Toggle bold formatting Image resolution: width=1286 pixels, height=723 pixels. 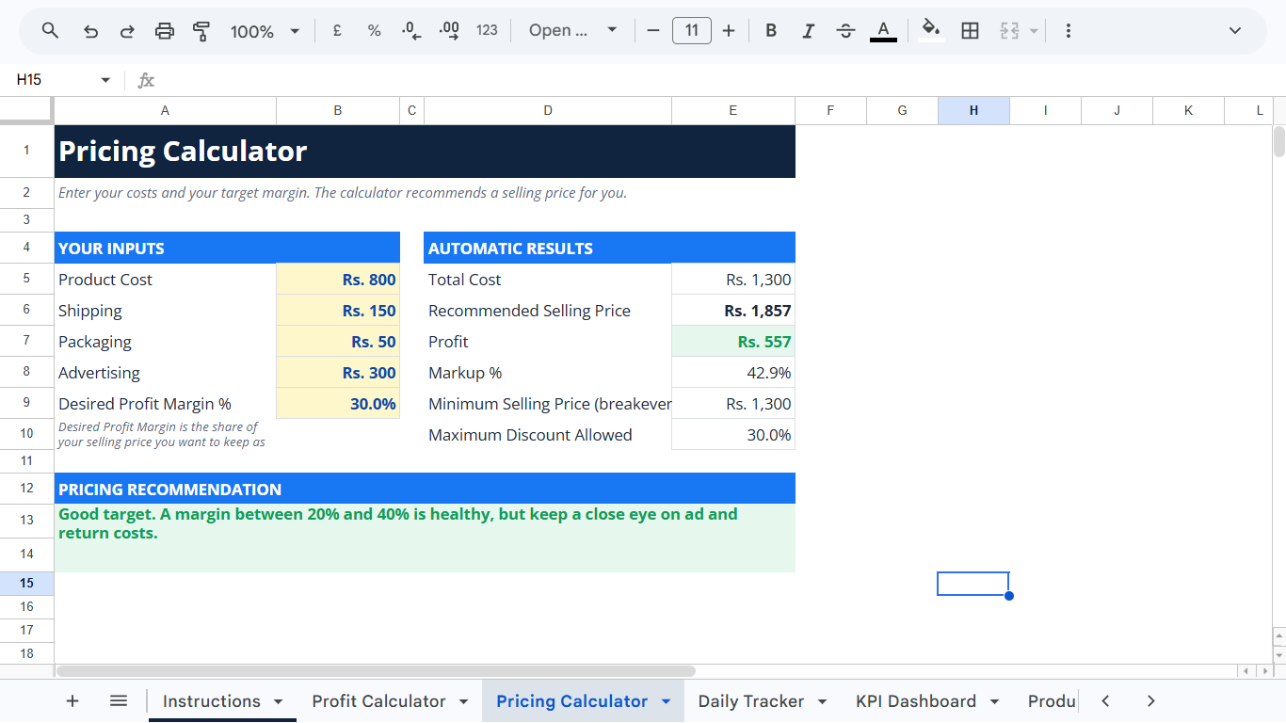(x=771, y=31)
